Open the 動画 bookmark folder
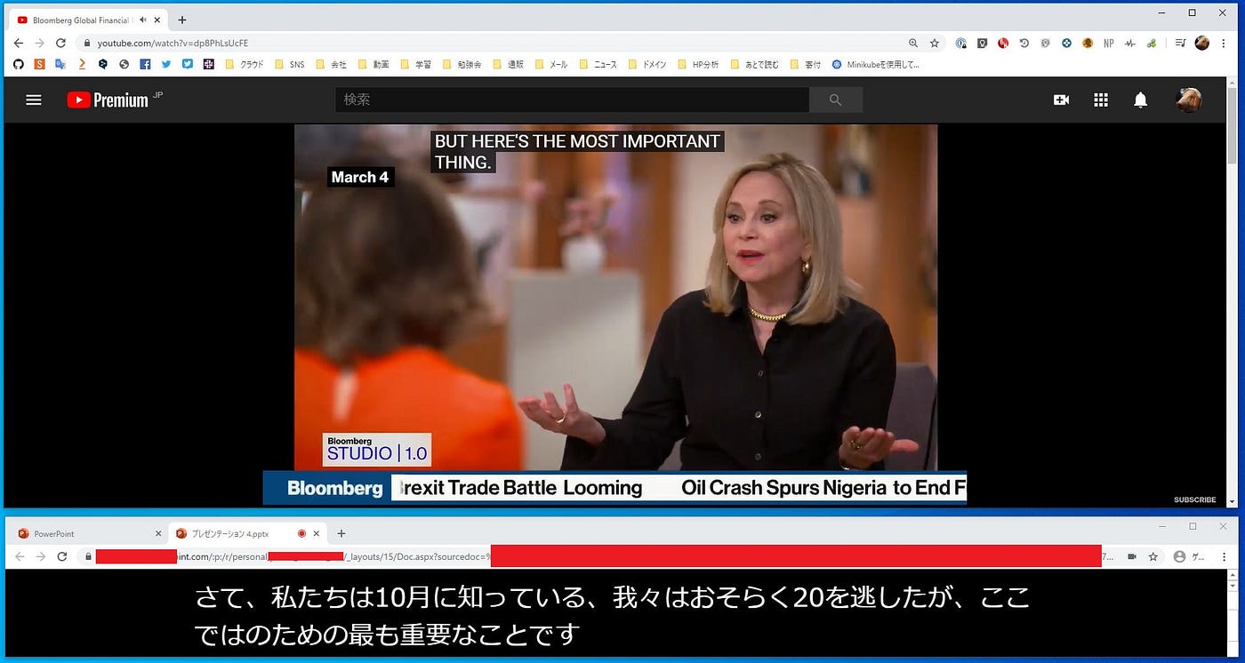Image resolution: width=1245 pixels, height=663 pixels. click(373, 64)
